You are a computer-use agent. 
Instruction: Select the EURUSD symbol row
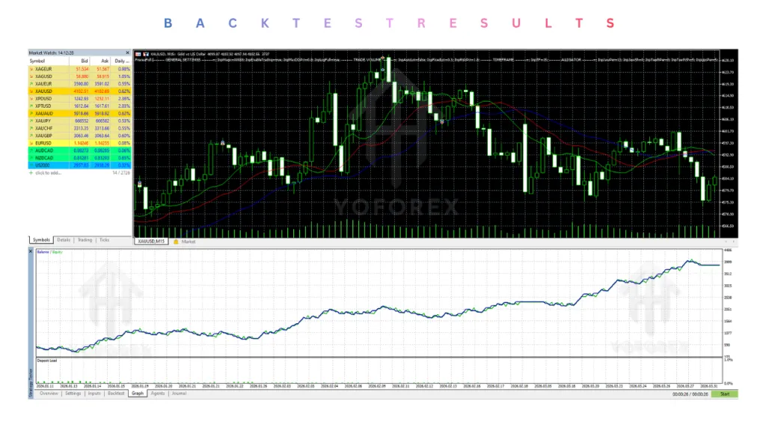(x=79, y=143)
